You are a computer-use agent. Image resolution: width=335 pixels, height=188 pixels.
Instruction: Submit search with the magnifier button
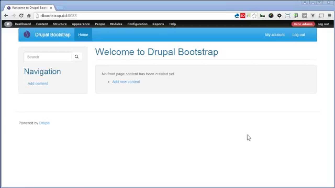(77, 57)
